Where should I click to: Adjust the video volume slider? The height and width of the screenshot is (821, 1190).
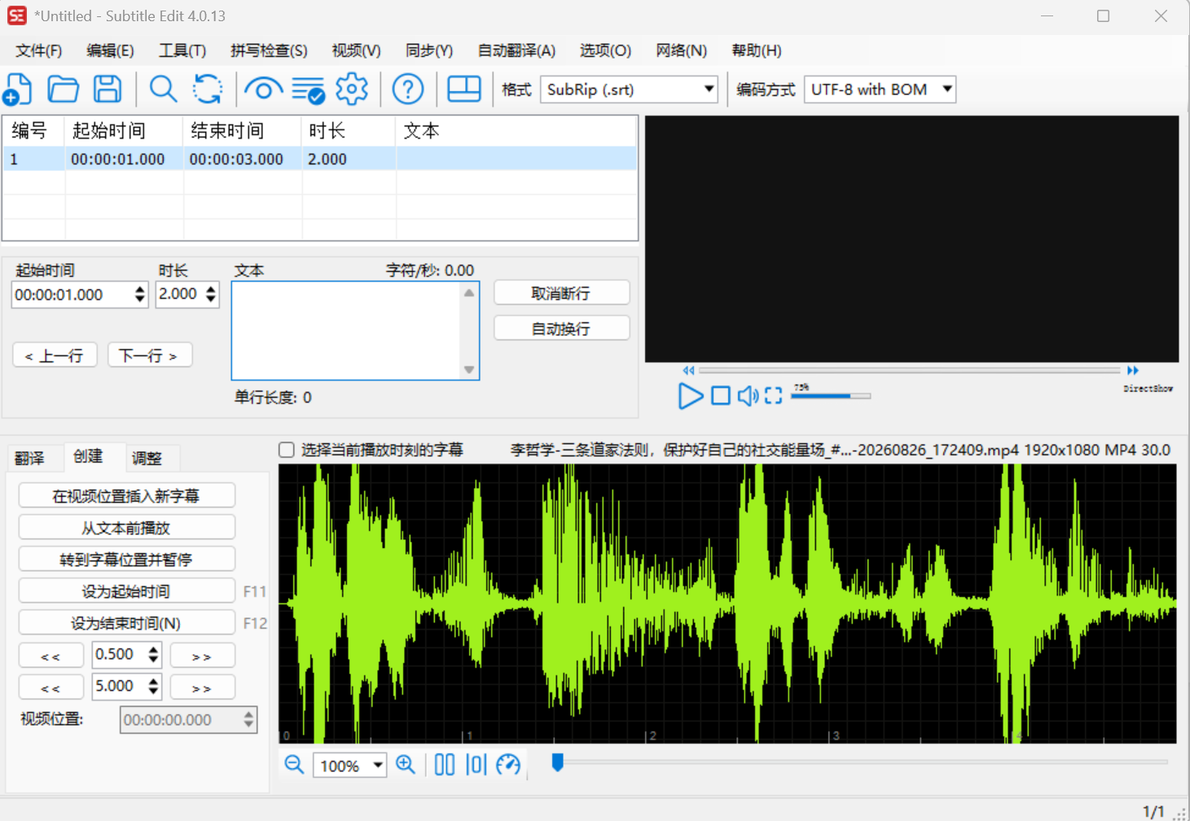coord(831,396)
